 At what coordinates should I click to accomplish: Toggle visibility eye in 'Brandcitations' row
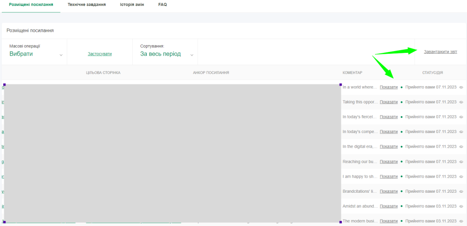[x=461, y=191]
